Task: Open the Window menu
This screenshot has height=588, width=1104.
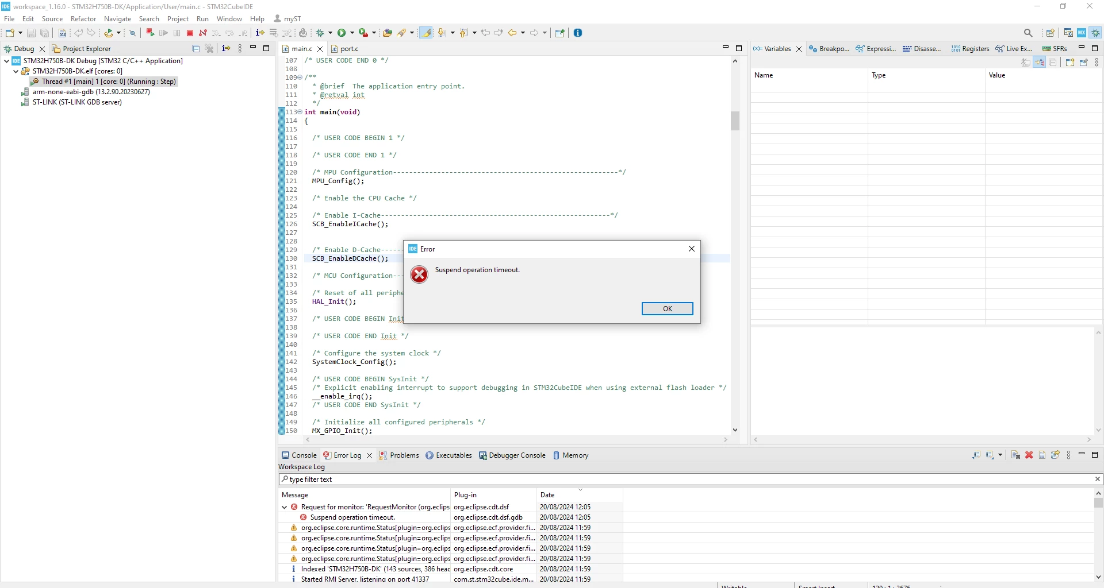Action: pos(229,19)
